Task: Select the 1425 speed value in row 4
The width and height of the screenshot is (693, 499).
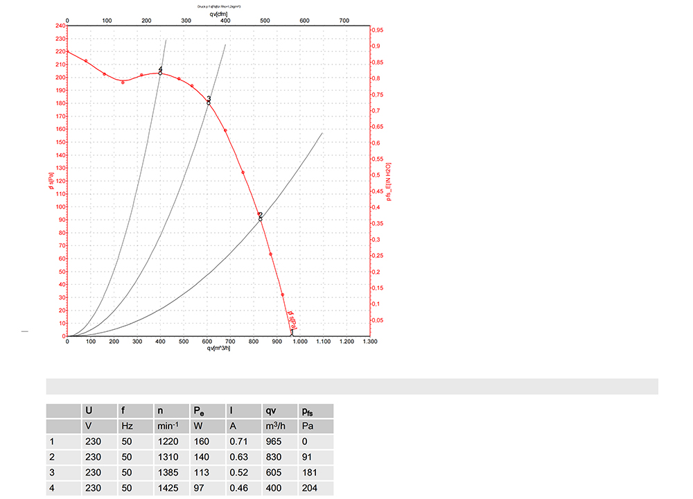Action: [167, 489]
